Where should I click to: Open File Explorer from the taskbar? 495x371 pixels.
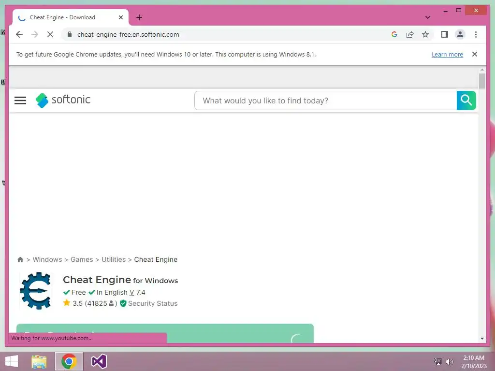pyautogui.click(x=39, y=361)
